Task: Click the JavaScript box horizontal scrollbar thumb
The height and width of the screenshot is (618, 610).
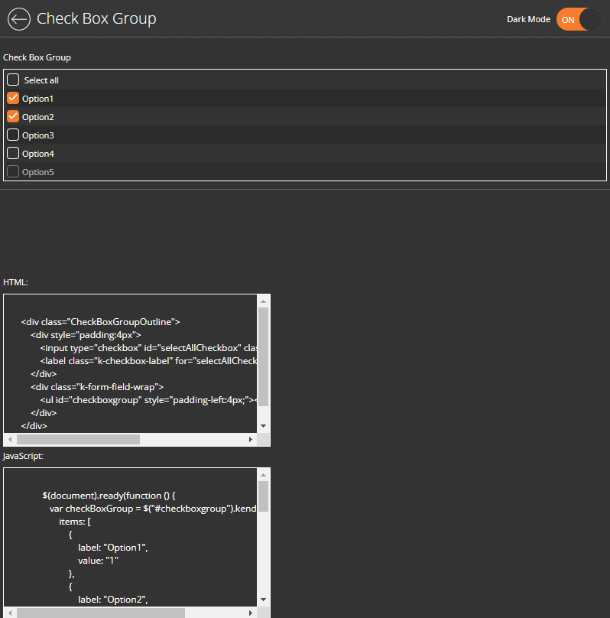Action: tap(100, 613)
